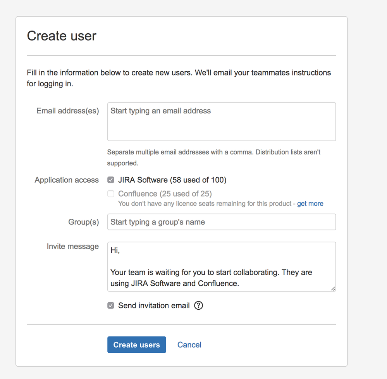
Task: Submit the form with Create users button
Action: pos(136,345)
